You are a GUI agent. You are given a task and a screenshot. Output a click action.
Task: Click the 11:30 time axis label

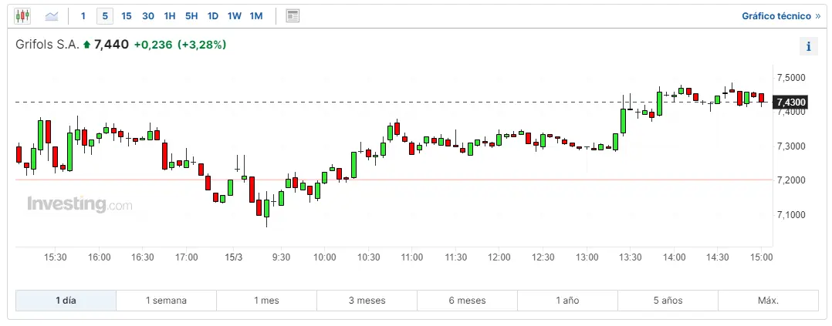coord(456,257)
